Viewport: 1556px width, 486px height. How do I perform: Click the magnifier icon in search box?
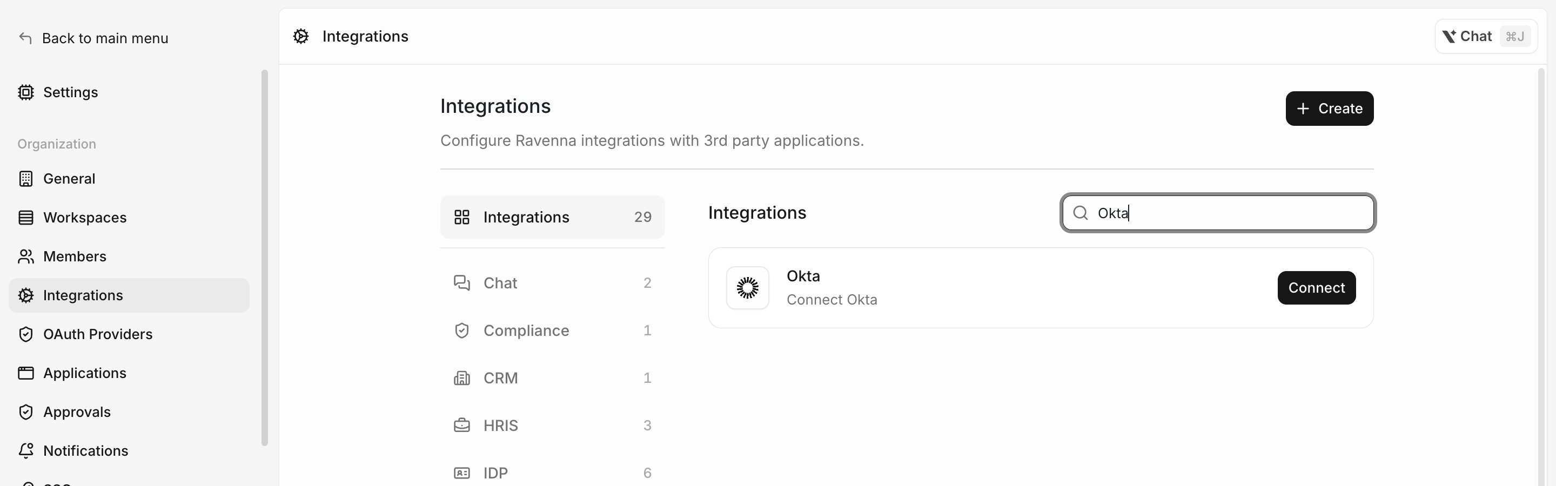pos(1080,213)
